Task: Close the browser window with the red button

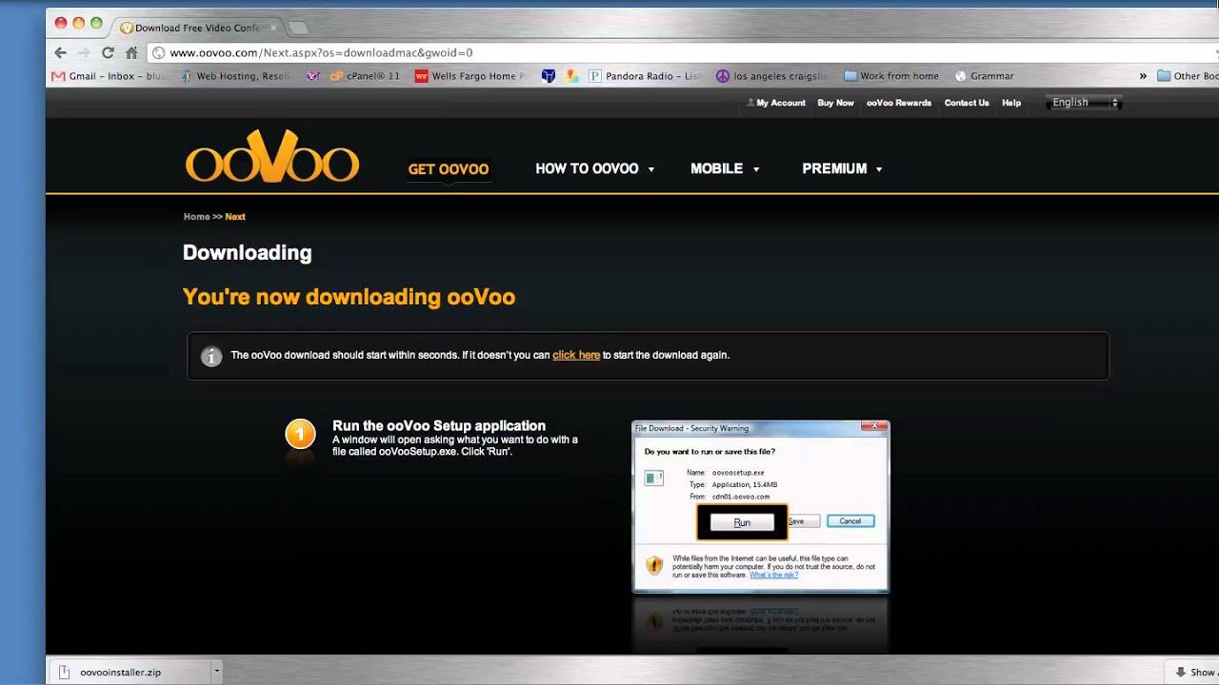Action: tap(61, 23)
